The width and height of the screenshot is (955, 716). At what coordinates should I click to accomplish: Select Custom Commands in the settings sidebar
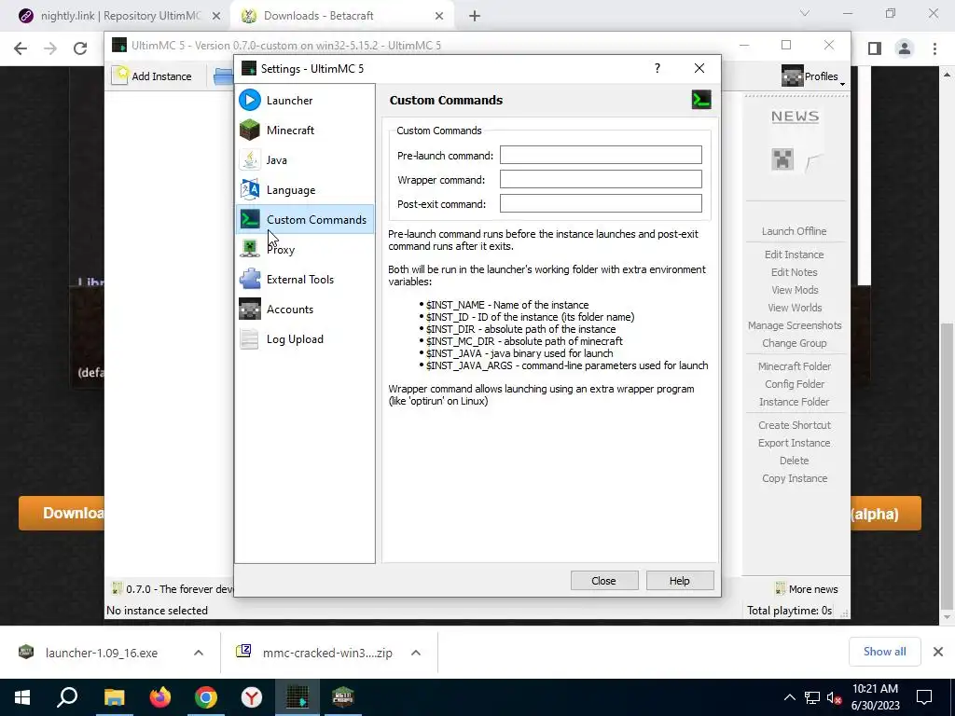click(305, 220)
